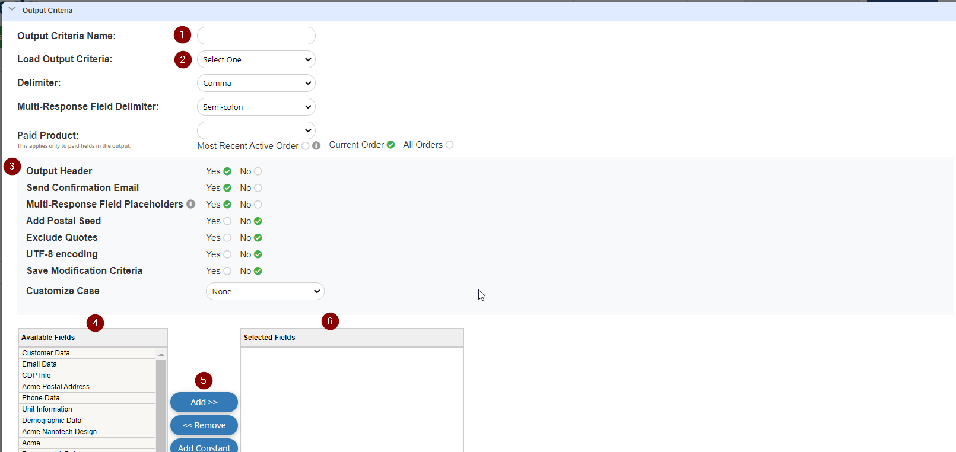The image size is (956, 452).
Task: Click the Add Constant button
Action: [x=204, y=447]
